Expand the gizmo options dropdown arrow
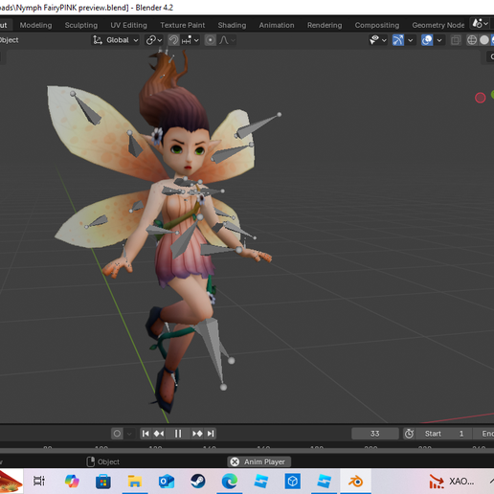This screenshot has width=494, height=494. [x=411, y=40]
